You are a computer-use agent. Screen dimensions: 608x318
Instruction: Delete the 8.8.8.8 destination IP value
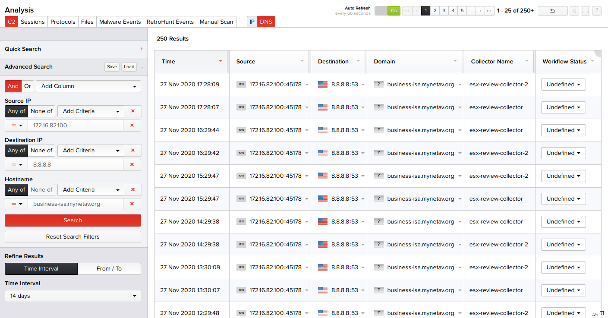click(x=132, y=165)
